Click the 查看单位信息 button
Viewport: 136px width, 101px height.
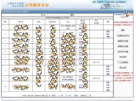point(123,46)
